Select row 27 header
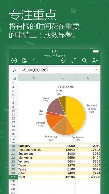Viewport: 109px width, 194px height. tap(13, 177)
